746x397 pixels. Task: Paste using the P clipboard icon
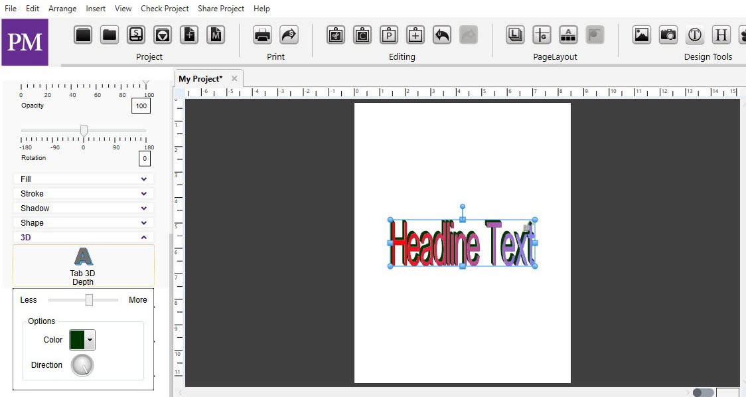pyautogui.click(x=389, y=35)
